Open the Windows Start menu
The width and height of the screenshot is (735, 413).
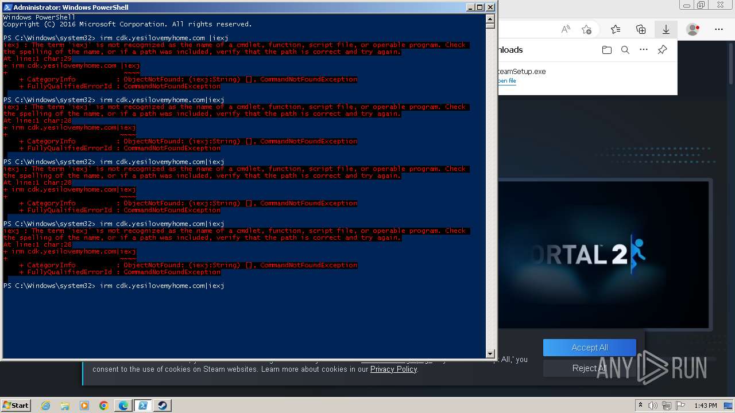click(x=16, y=405)
